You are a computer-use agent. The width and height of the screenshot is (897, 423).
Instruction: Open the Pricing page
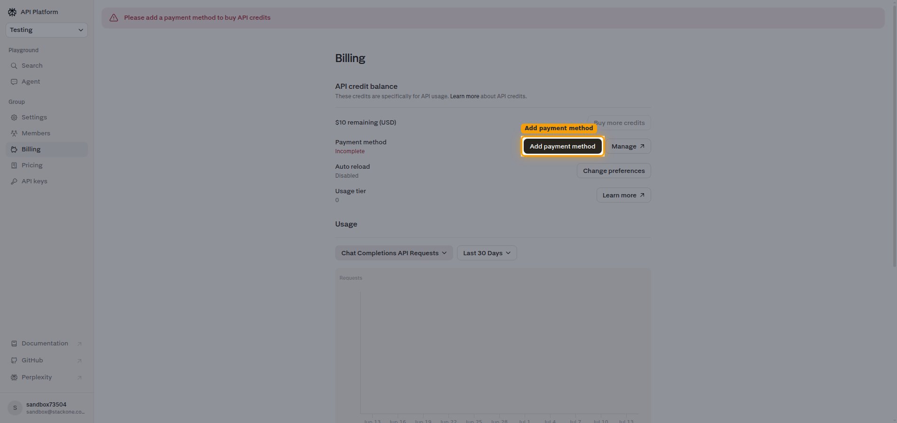tap(47, 165)
